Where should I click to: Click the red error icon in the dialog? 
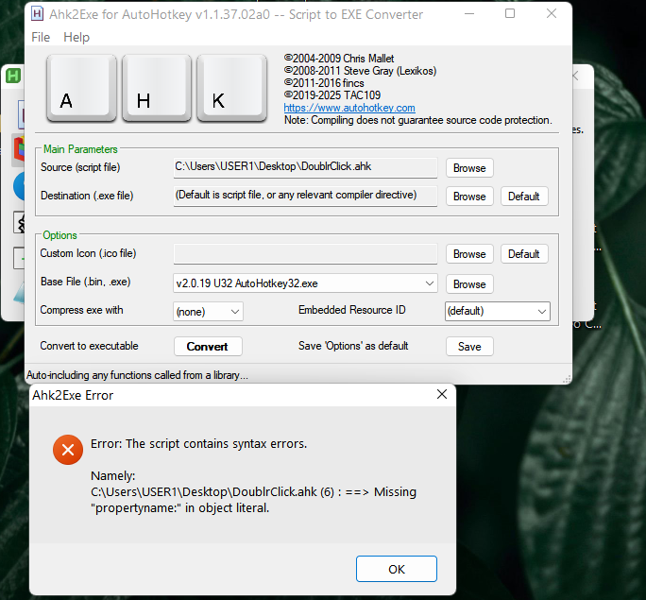coord(68,450)
